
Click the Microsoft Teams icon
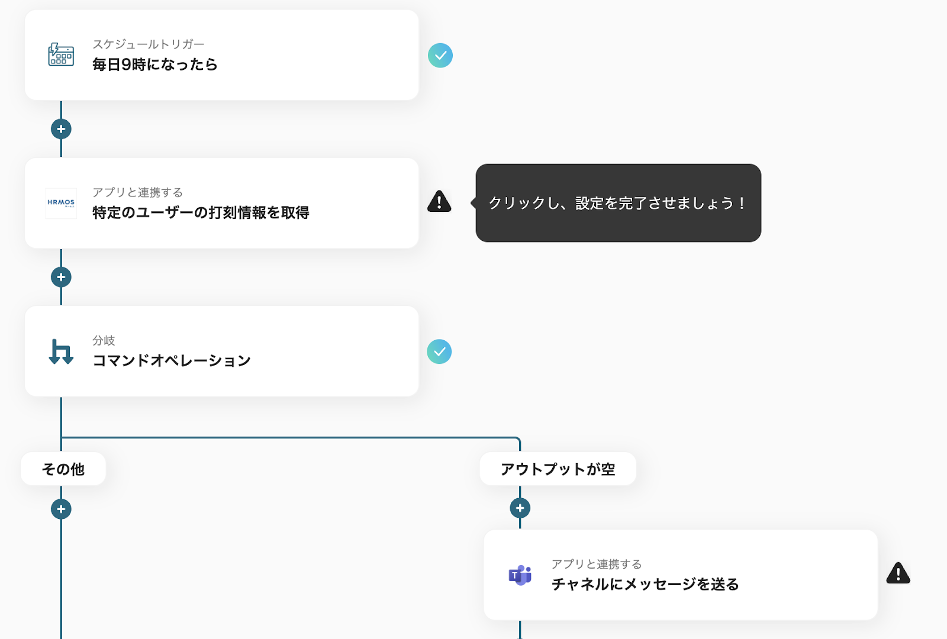point(520,575)
